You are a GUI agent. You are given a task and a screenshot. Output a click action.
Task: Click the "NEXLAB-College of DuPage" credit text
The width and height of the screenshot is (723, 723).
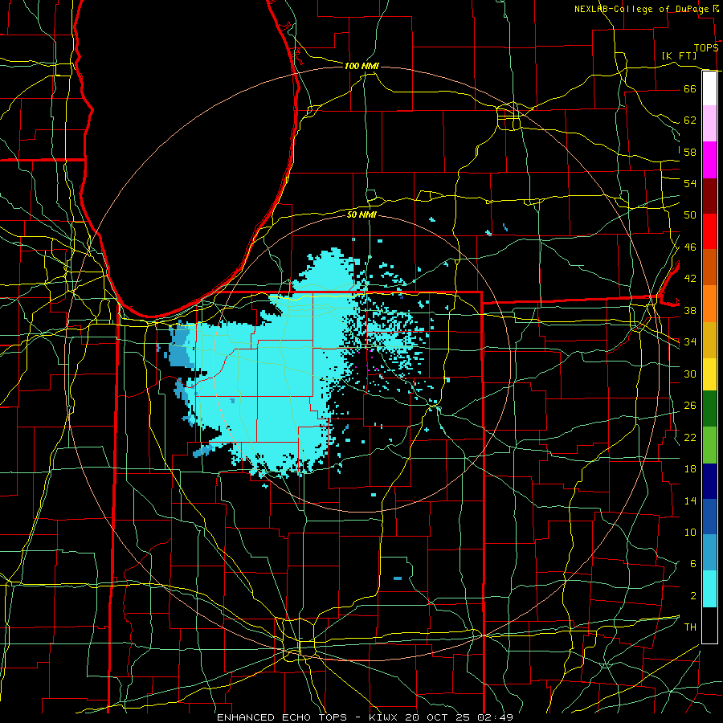(641, 9)
